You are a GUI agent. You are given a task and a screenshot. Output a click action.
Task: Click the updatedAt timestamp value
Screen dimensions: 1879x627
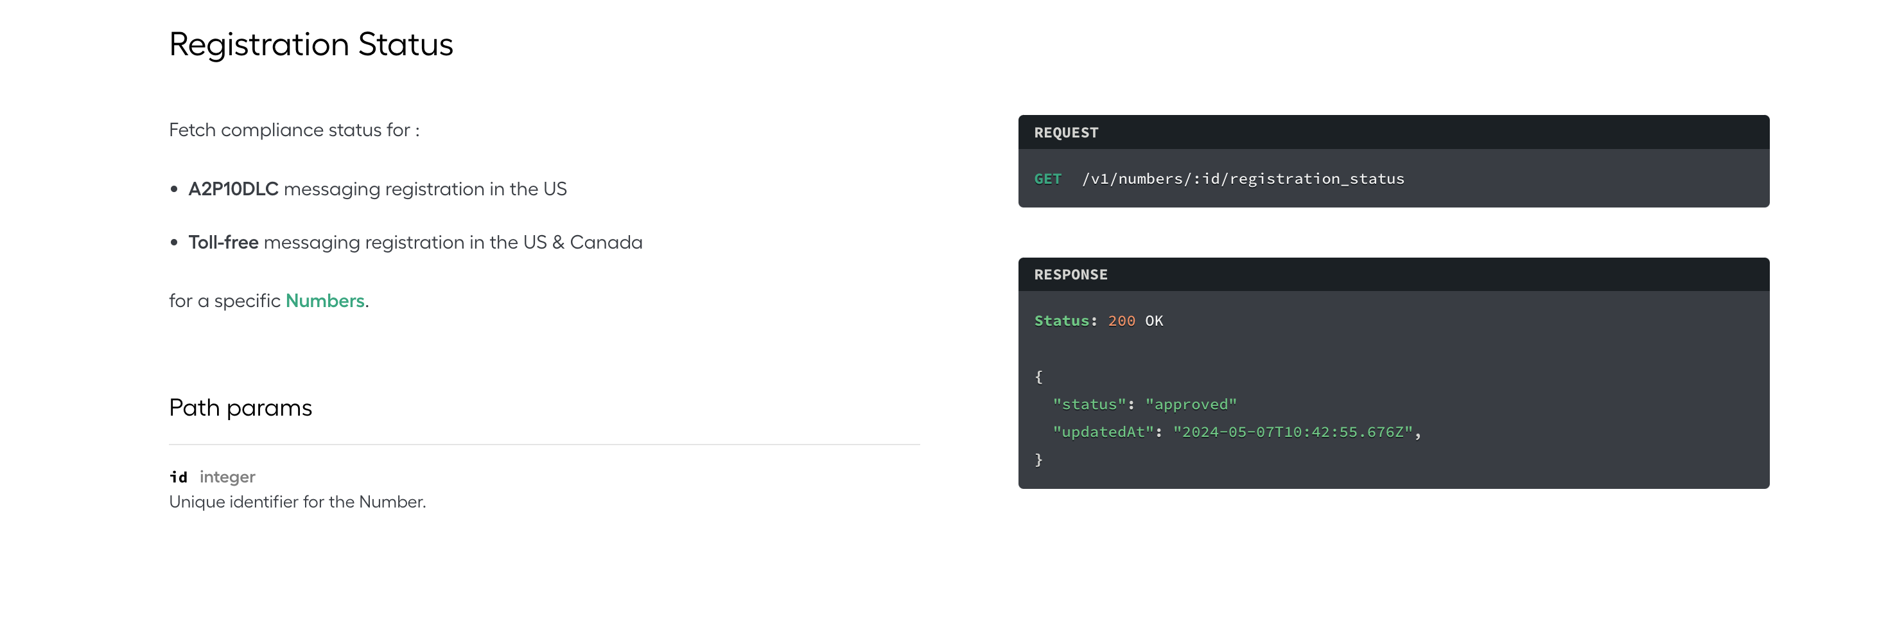(x=1293, y=432)
